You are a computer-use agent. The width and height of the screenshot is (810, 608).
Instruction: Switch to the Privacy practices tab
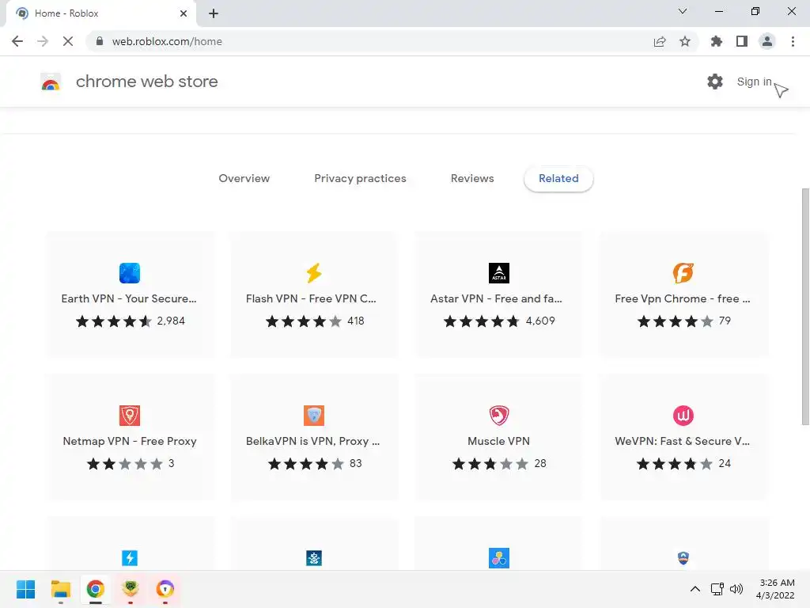360,178
